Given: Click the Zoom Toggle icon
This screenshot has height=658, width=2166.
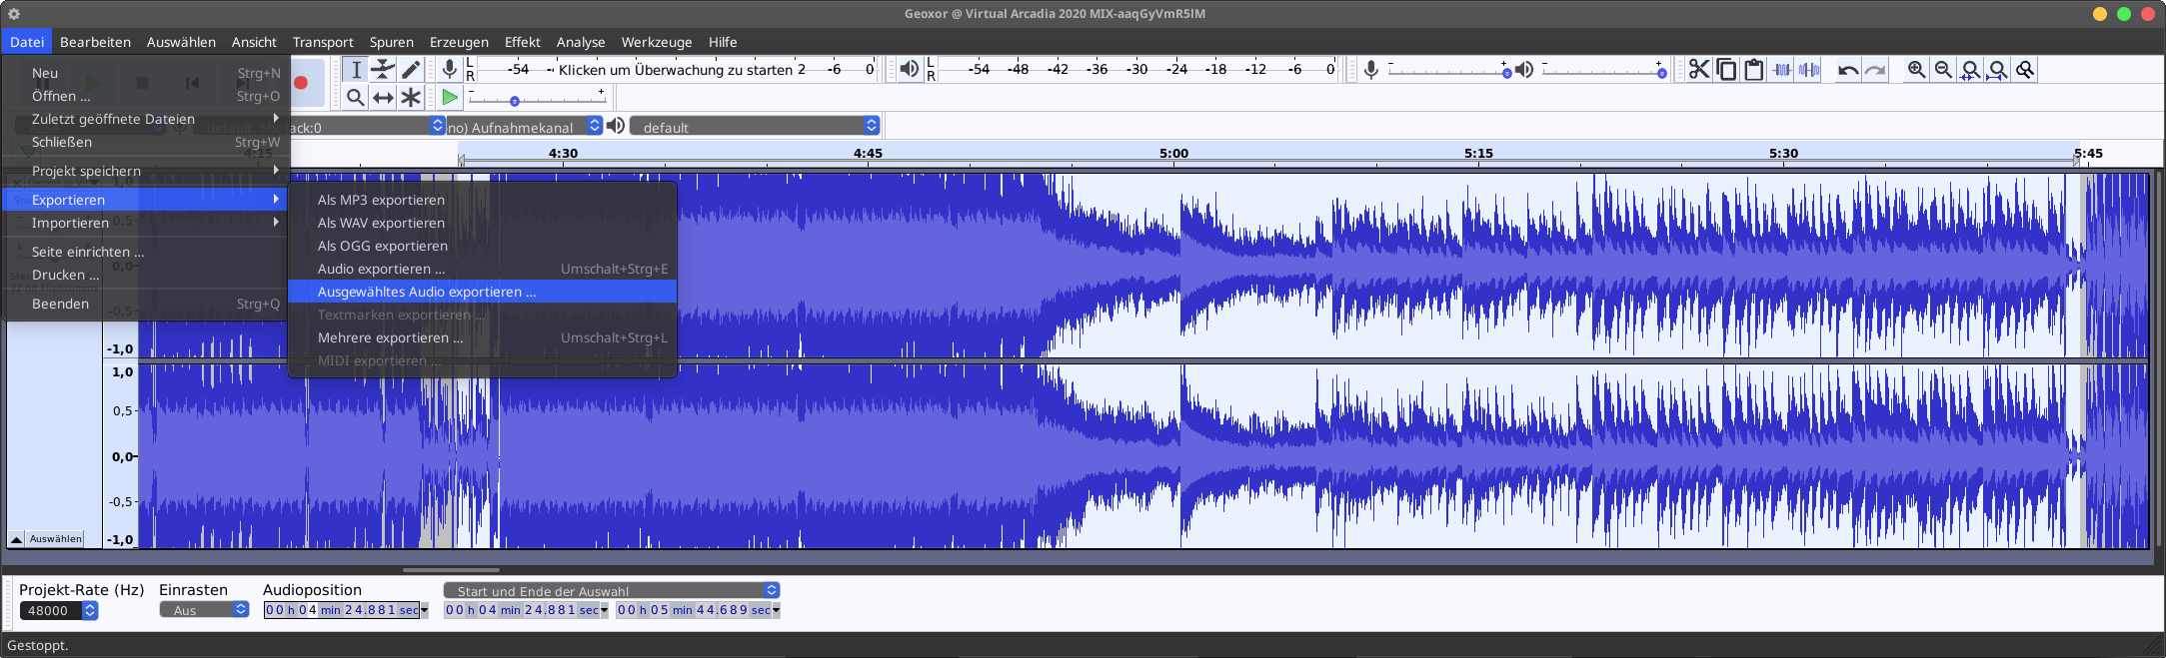Looking at the screenshot, I should (x=2025, y=69).
